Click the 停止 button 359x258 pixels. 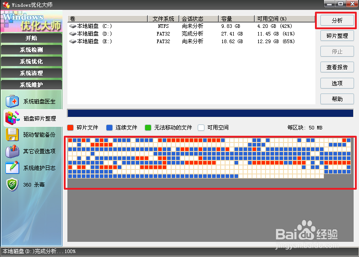pyautogui.click(x=337, y=52)
